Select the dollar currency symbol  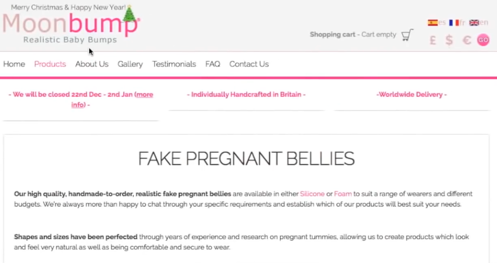(x=449, y=40)
